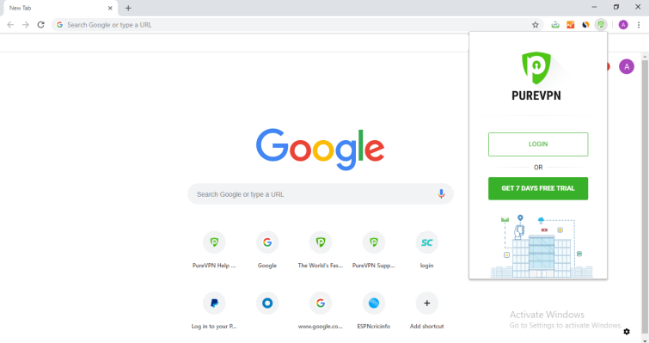Open the Log in to your P... PayPal shortcut

click(x=214, y=310)
